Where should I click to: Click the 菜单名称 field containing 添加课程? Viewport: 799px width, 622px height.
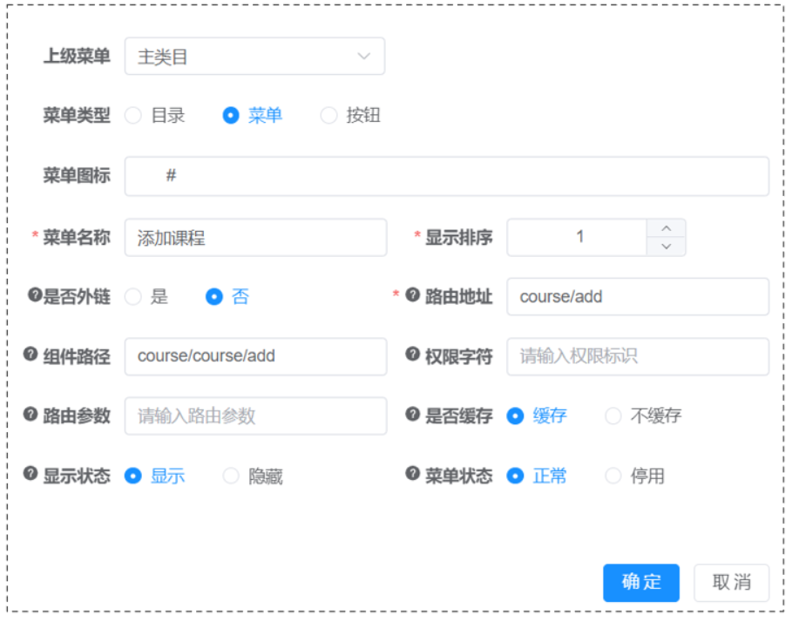[255, 238]
